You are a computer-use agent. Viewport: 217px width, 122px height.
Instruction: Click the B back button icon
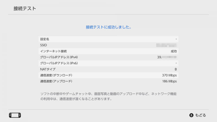pos(191,115)
